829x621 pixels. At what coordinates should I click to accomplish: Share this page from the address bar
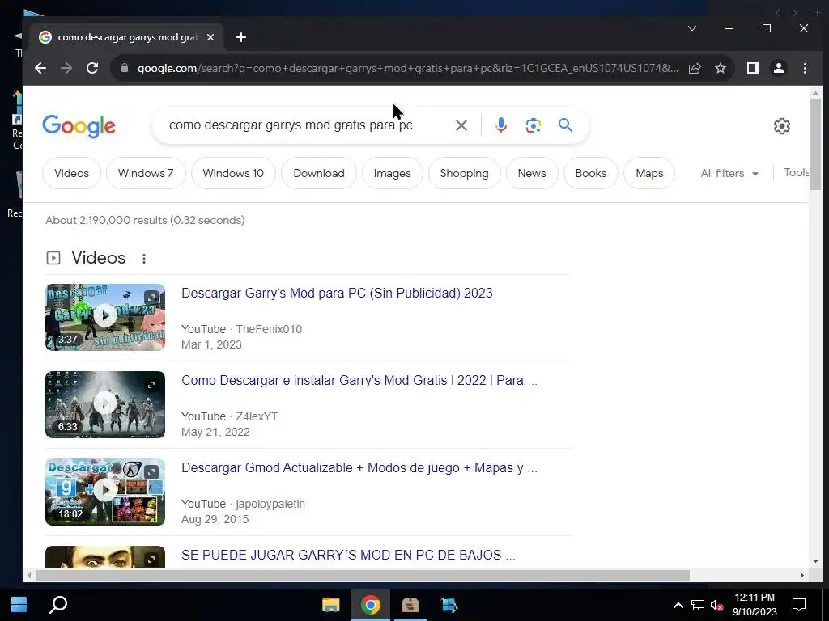[695, 68]
